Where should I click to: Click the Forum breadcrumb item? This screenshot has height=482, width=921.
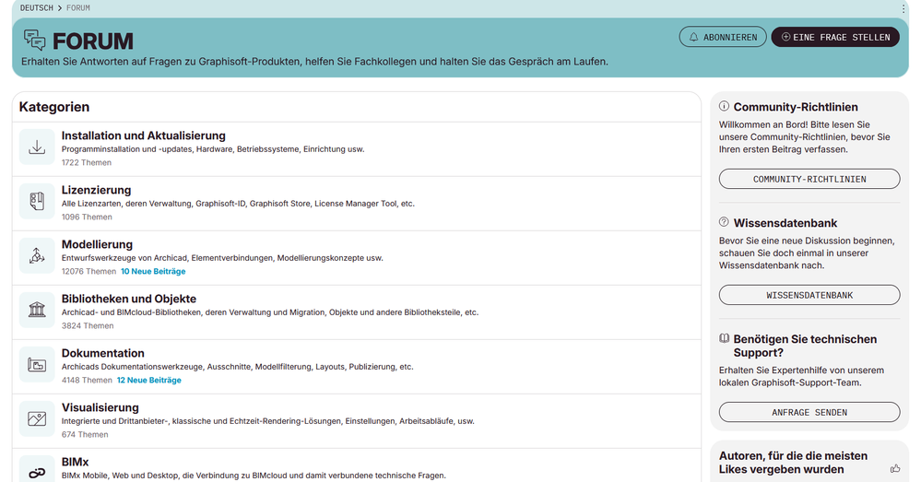click(78, 8)
